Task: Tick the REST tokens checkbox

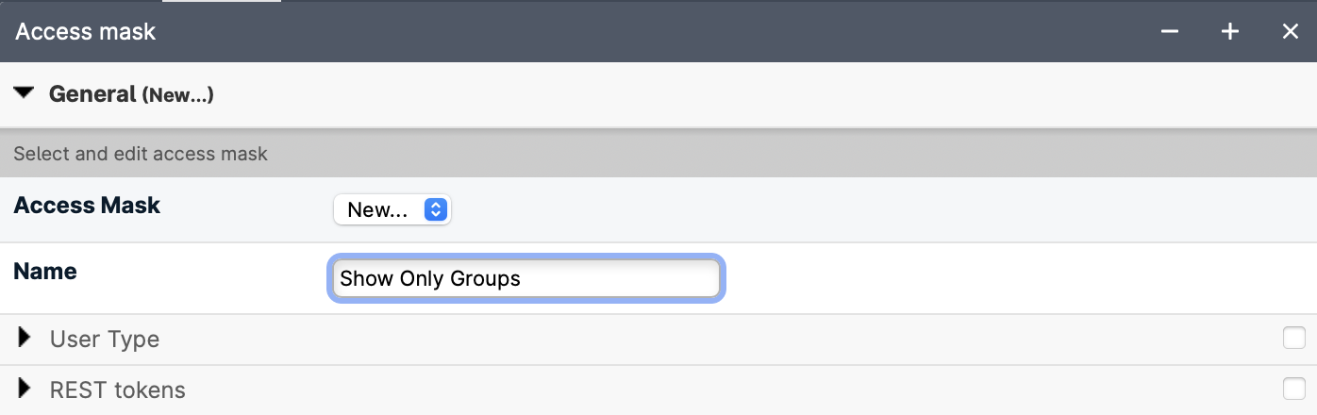Action: [1293, 389]
